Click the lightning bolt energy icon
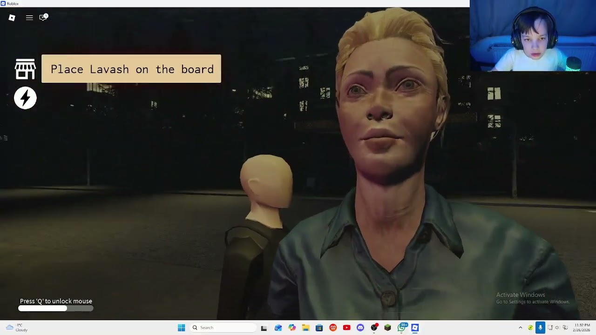Viewport: 596px width, 335px height. click(25, 98)
